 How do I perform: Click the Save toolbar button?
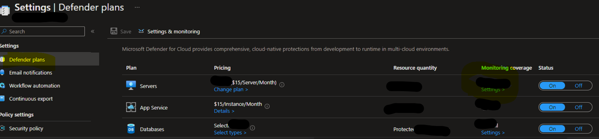[x=121, y=31]
